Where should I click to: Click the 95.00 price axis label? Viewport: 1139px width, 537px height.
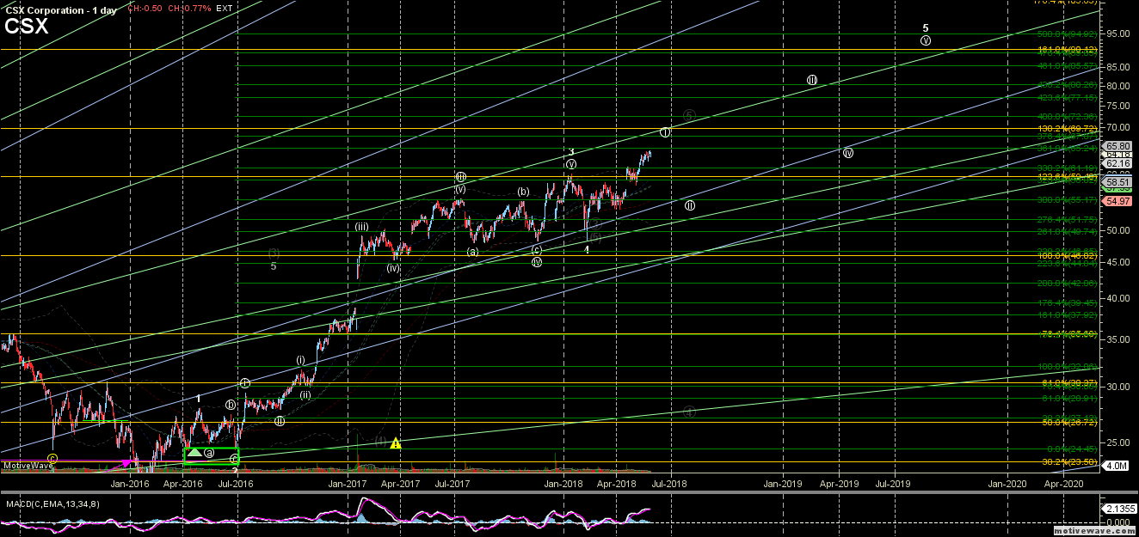(x=1117, y=34)
